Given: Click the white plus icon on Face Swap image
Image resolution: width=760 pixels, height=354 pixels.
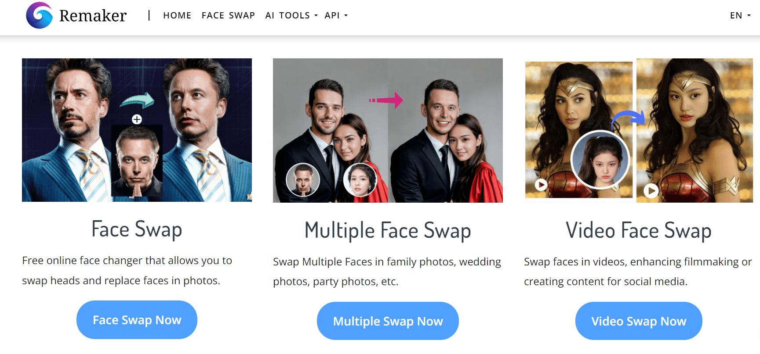Looking at the screenshot, I should tap(137, 119).
